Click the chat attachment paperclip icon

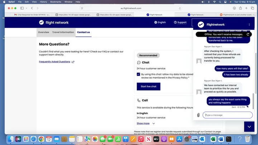click(198, 115)
